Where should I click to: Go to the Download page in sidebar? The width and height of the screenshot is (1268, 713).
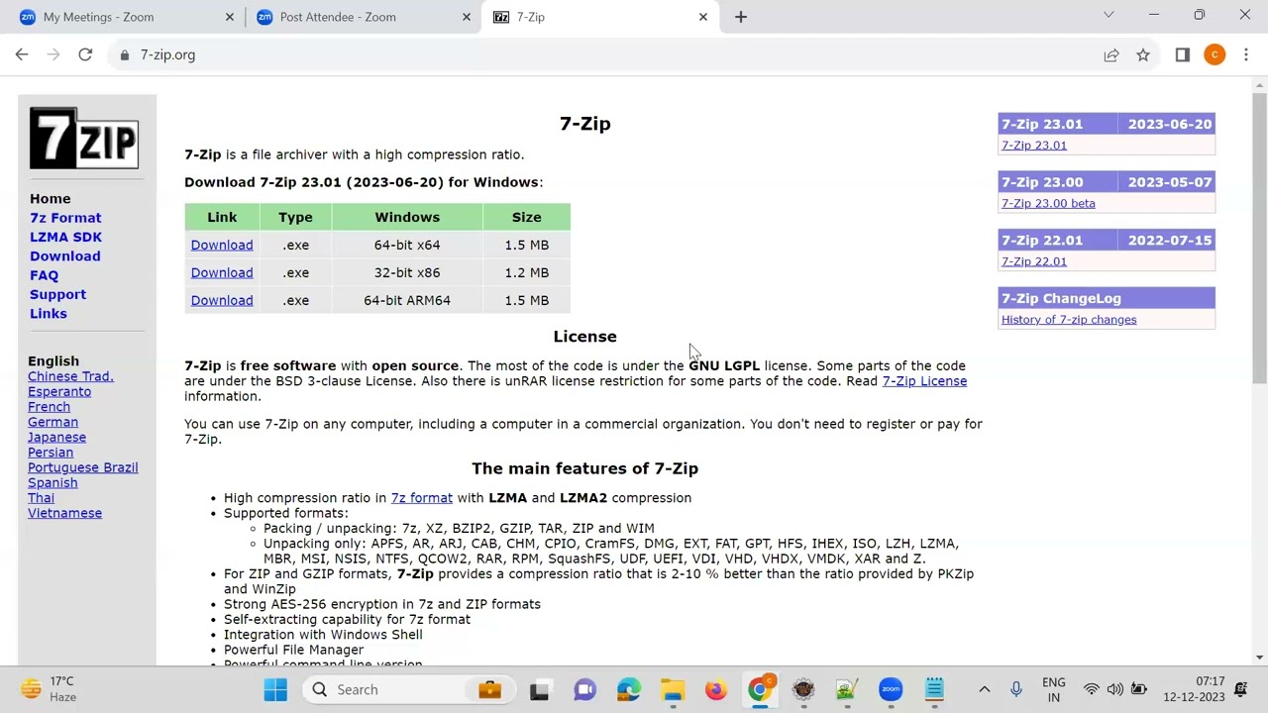coord(65,256)
